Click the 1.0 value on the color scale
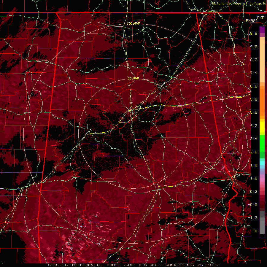The width and height of the screenshot is (267, 267). click(254, 178)
